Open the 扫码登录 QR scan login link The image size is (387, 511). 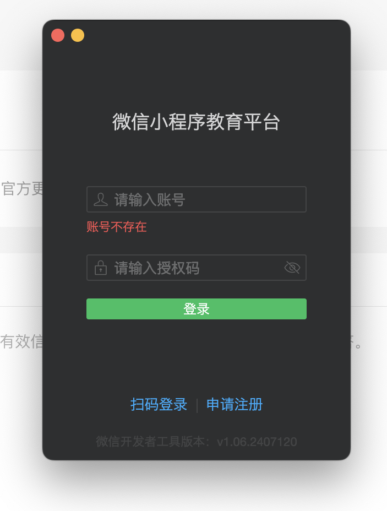tap(159, 404)
